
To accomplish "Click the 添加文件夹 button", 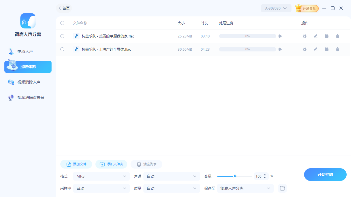I will [x=111, y=164].
